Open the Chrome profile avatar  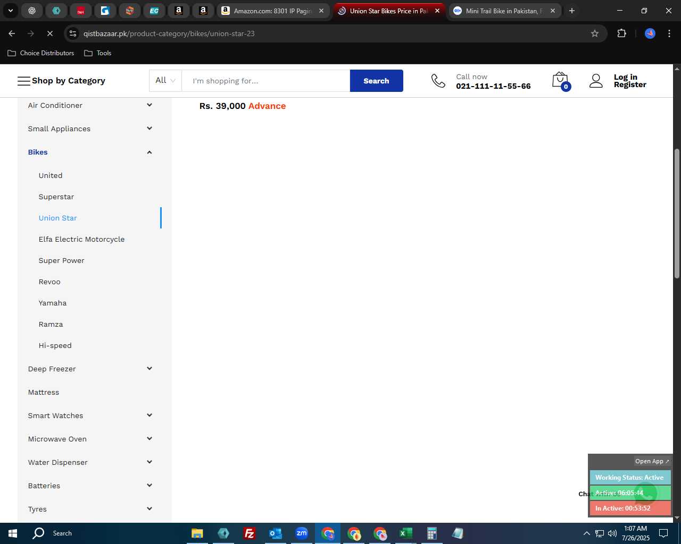pyautogui.click(x=650, y=33)
